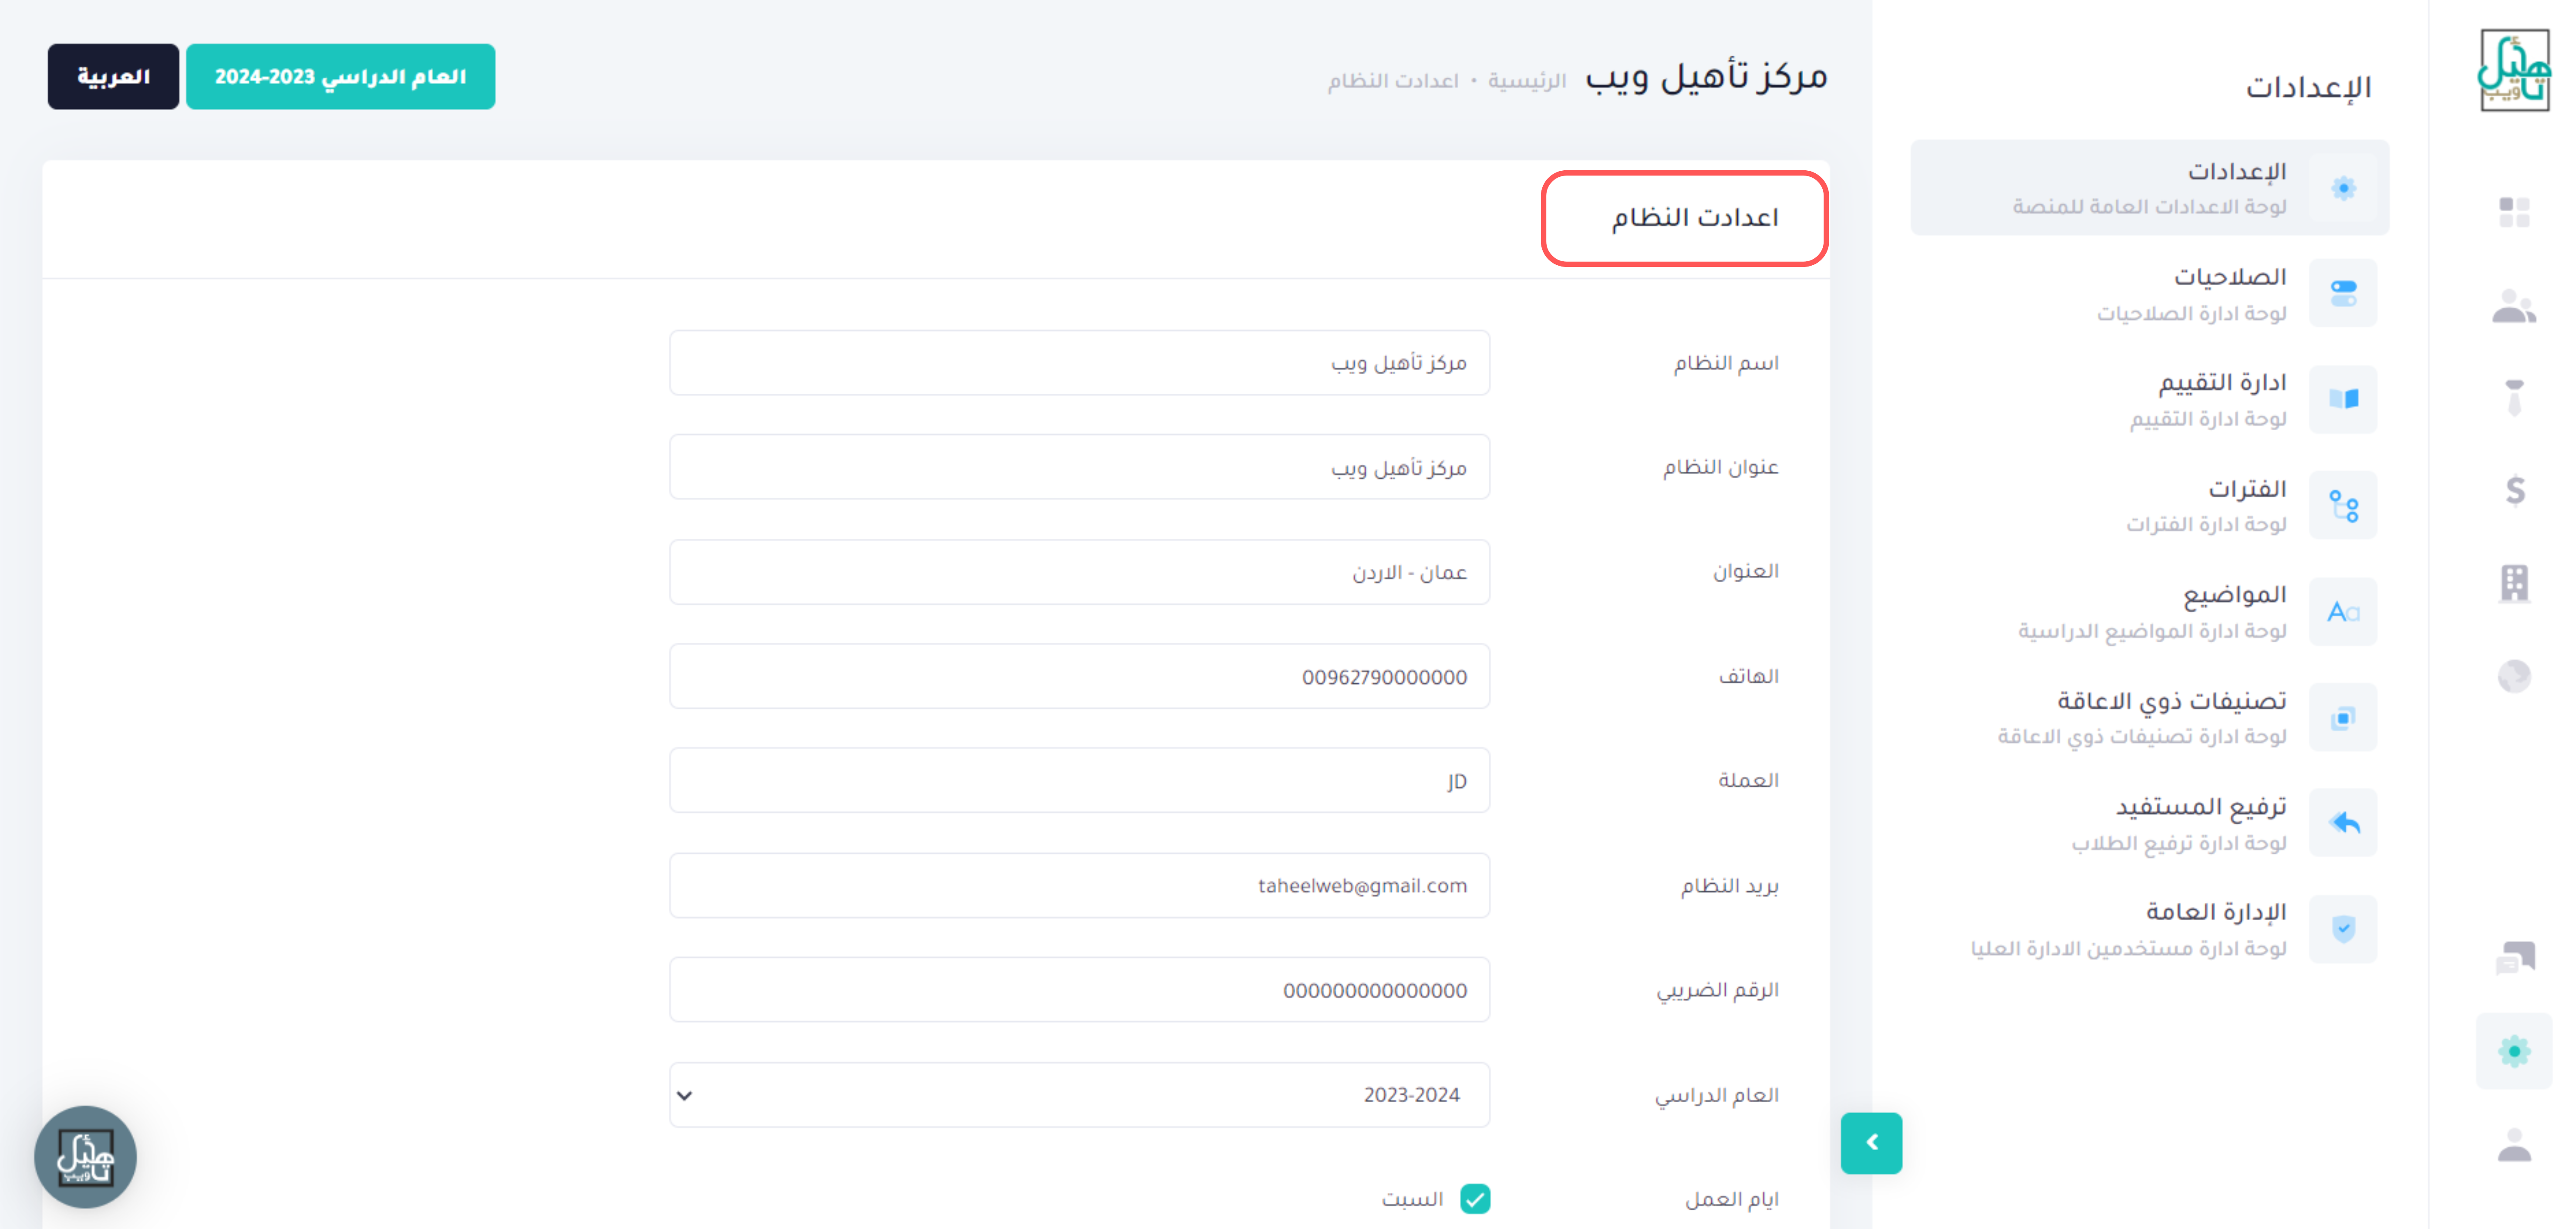
Task: Toggle the السبت working day checkbox
Action: 1475,1198
